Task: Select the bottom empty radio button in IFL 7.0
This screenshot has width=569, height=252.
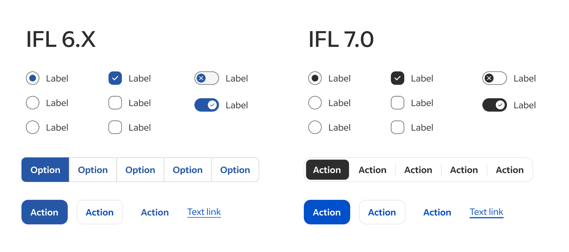Action: tap(315, 127)
